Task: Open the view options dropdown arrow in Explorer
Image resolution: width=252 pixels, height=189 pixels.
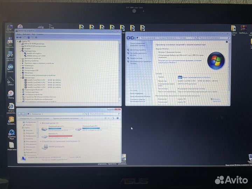Action: [x=108, y=118]
